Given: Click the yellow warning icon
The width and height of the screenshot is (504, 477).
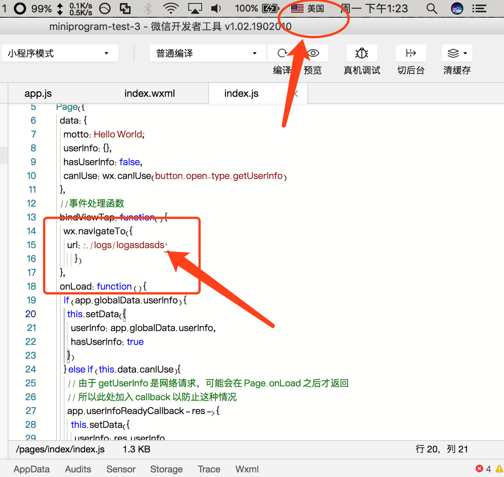Looking at the screenshot, I should click(500, 469).
